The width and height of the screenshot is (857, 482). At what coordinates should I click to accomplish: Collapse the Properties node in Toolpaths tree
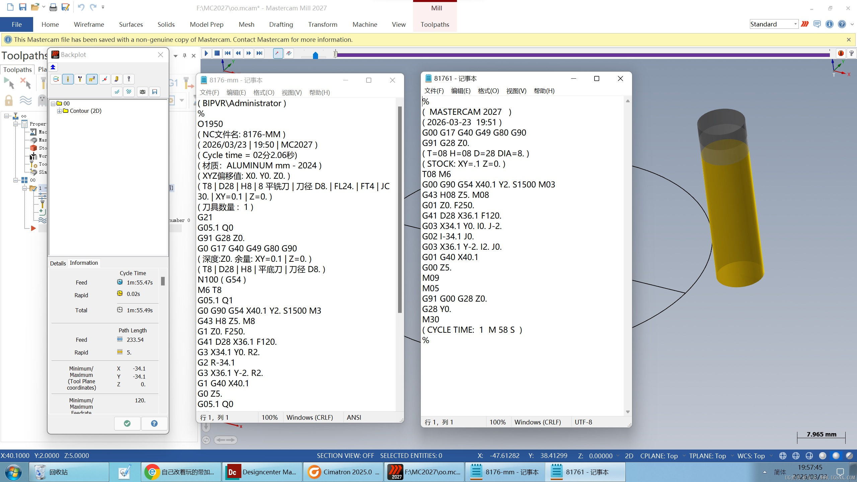[15, 124]
